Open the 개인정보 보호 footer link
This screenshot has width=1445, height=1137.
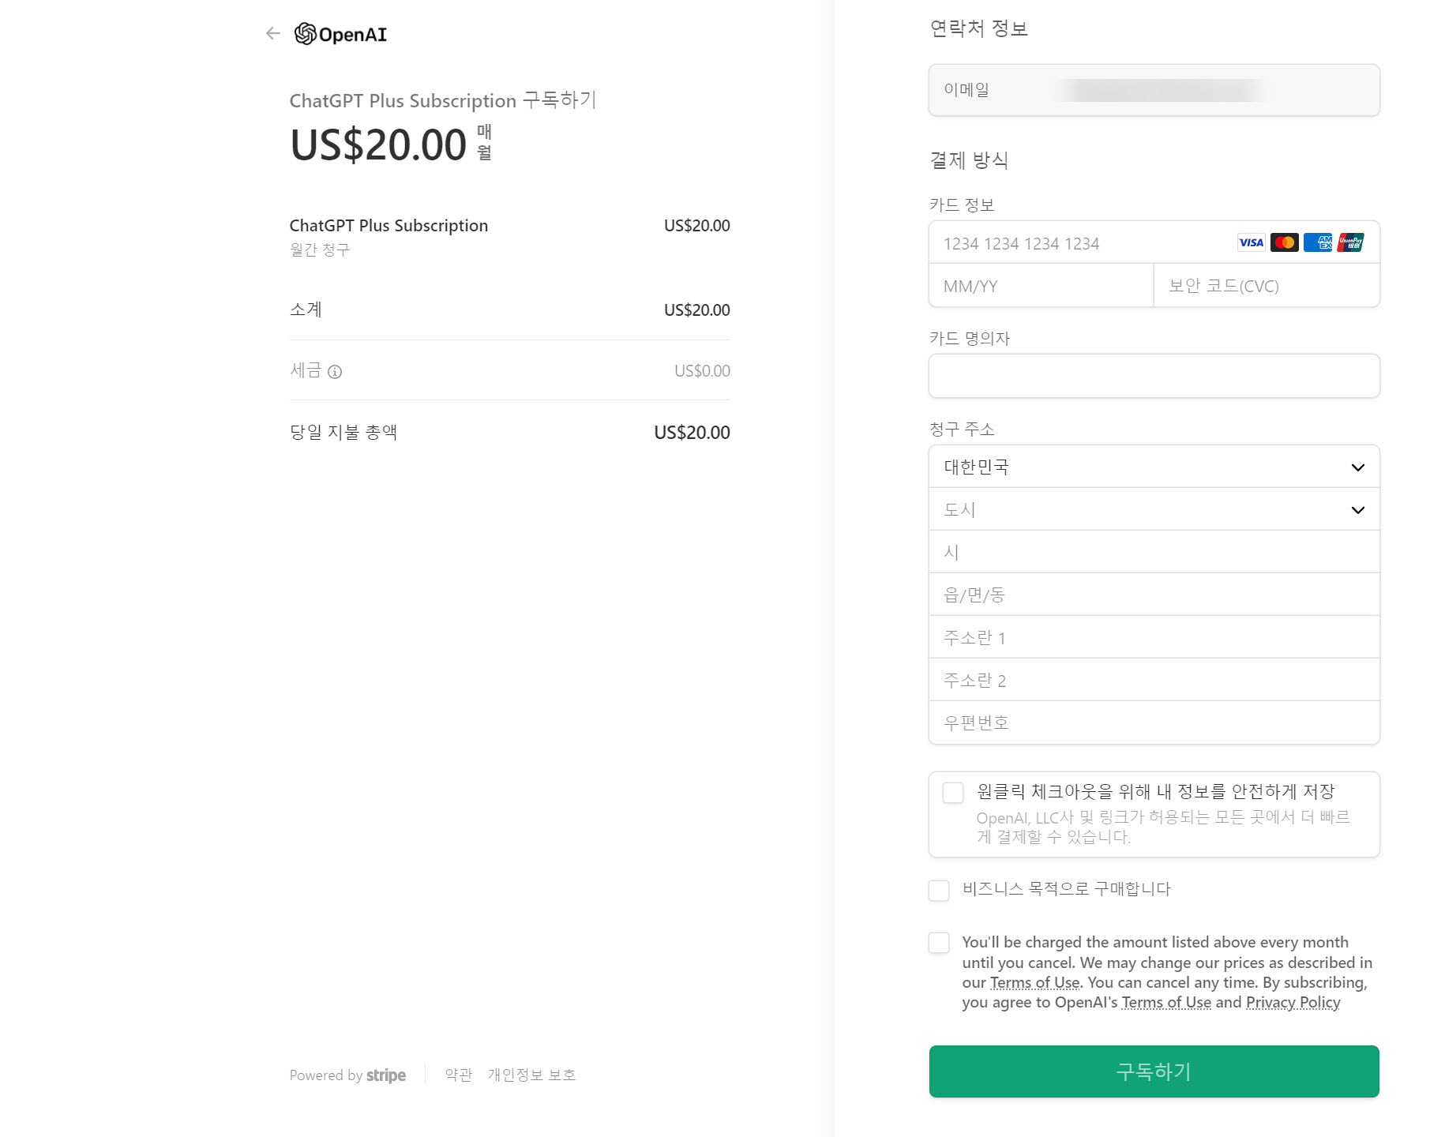531,1075
